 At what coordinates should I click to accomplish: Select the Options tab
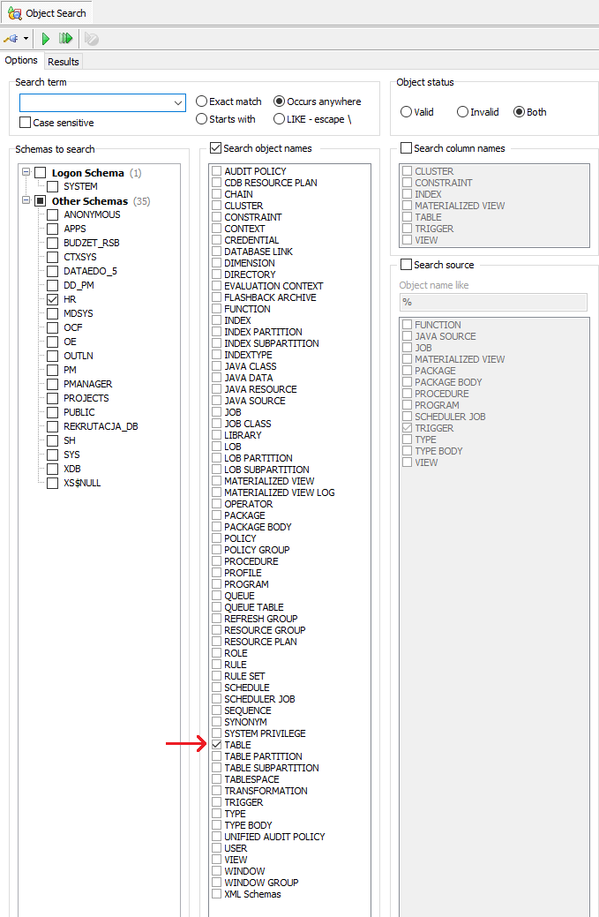tap(21, 61)
